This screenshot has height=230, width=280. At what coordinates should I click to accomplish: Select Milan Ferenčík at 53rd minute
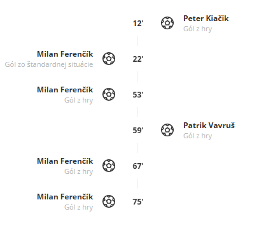click(65, 90)
